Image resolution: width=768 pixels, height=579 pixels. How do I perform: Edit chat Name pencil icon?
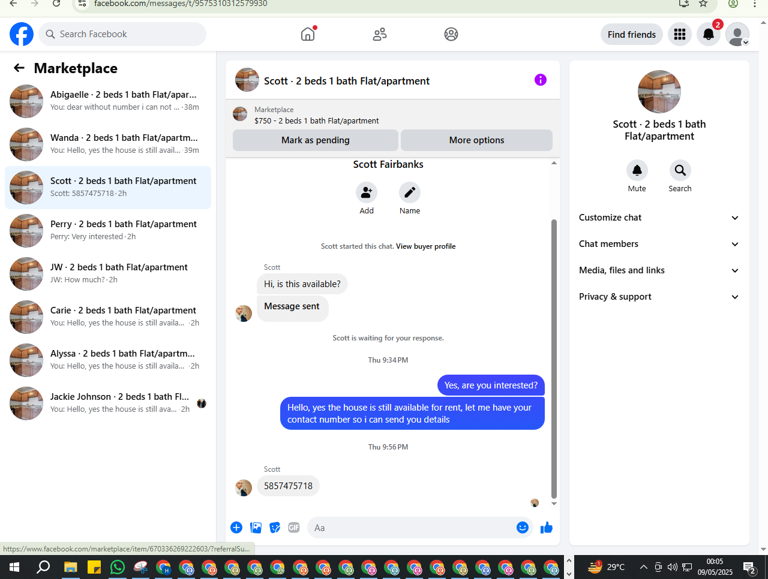410,192
